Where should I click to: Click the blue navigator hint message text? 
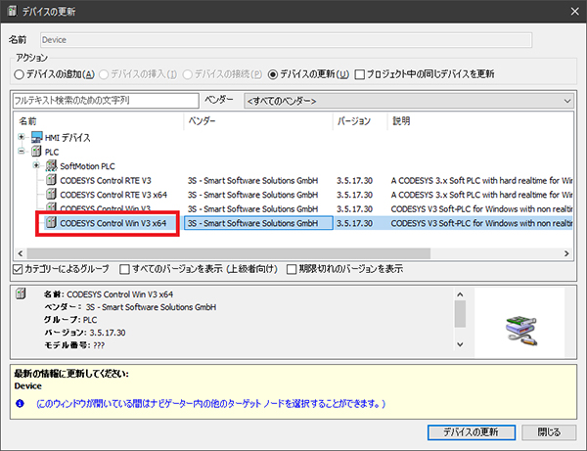click(210, 404)
